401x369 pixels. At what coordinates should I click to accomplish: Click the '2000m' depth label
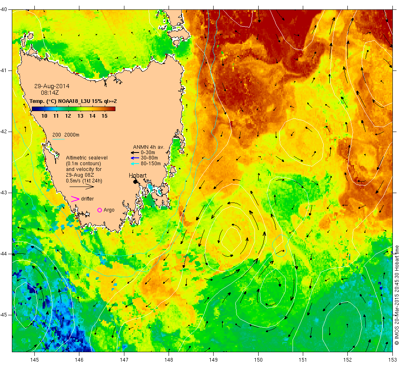72,135
